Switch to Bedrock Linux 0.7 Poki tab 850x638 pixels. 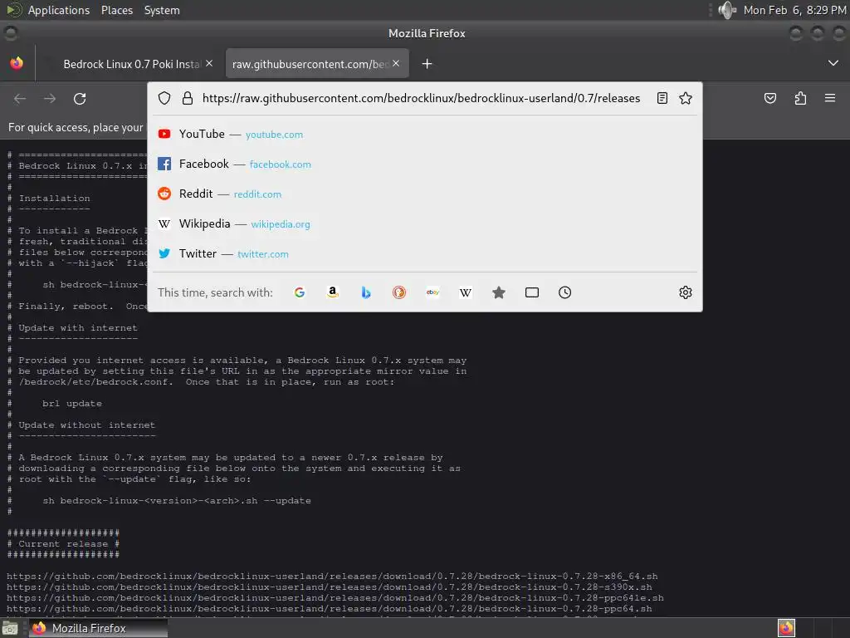click(x=130, y=64)
